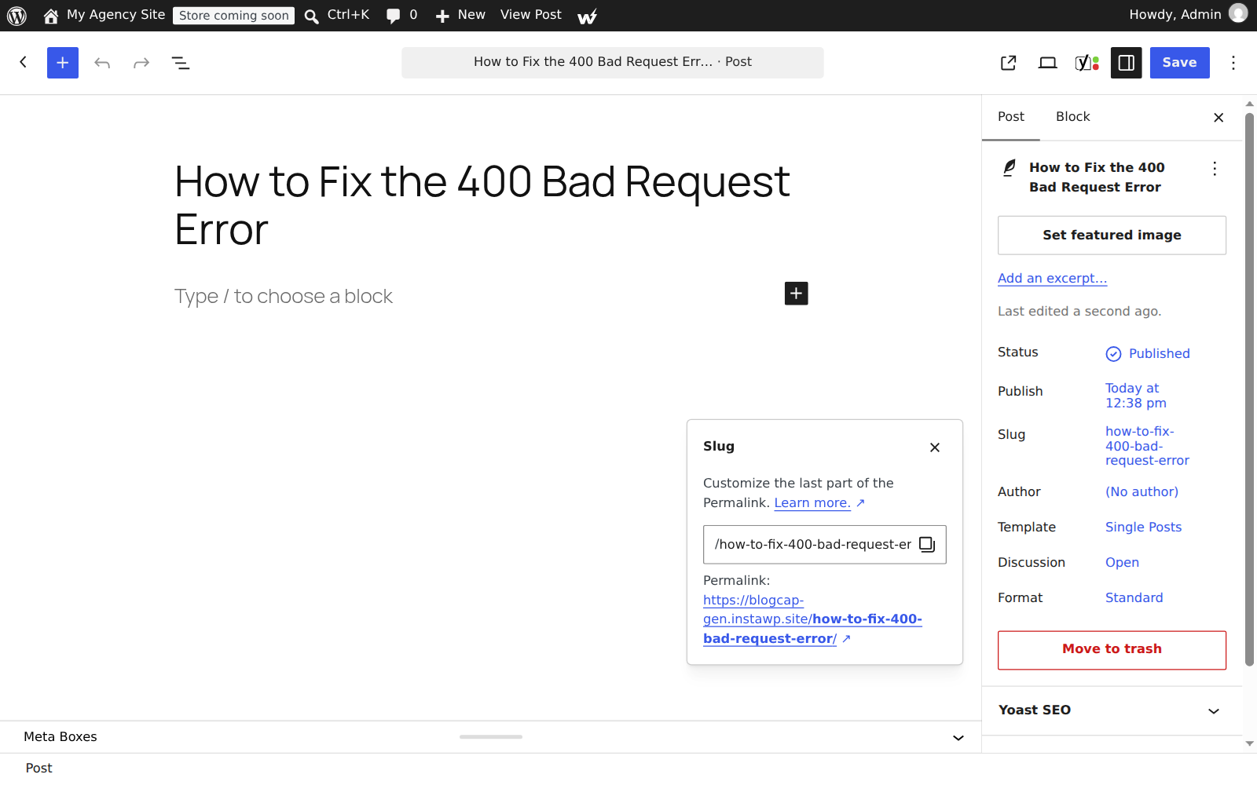Select the Post tab in sidebar

pyautogui.click(x=1011, y=117)
